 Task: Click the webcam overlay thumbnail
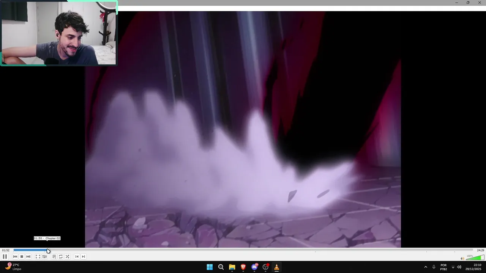pos(59,33)
